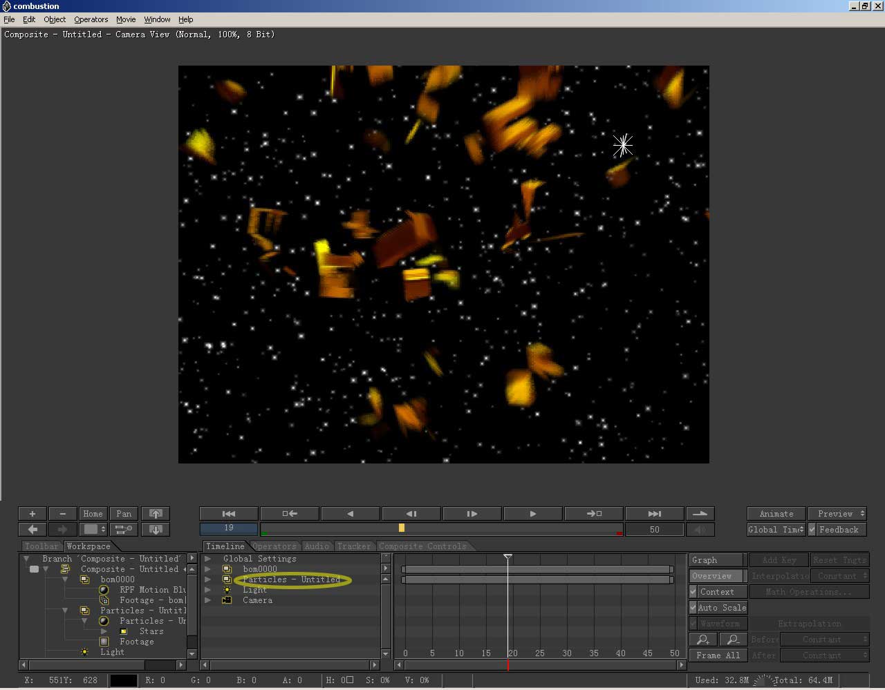This screenshot has width=885, height=690.
Task: Click the Frame All button
Action: tap(718, 655)
